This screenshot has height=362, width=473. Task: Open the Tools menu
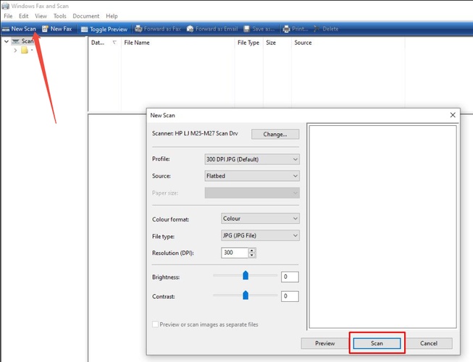[x=59, y=16]
